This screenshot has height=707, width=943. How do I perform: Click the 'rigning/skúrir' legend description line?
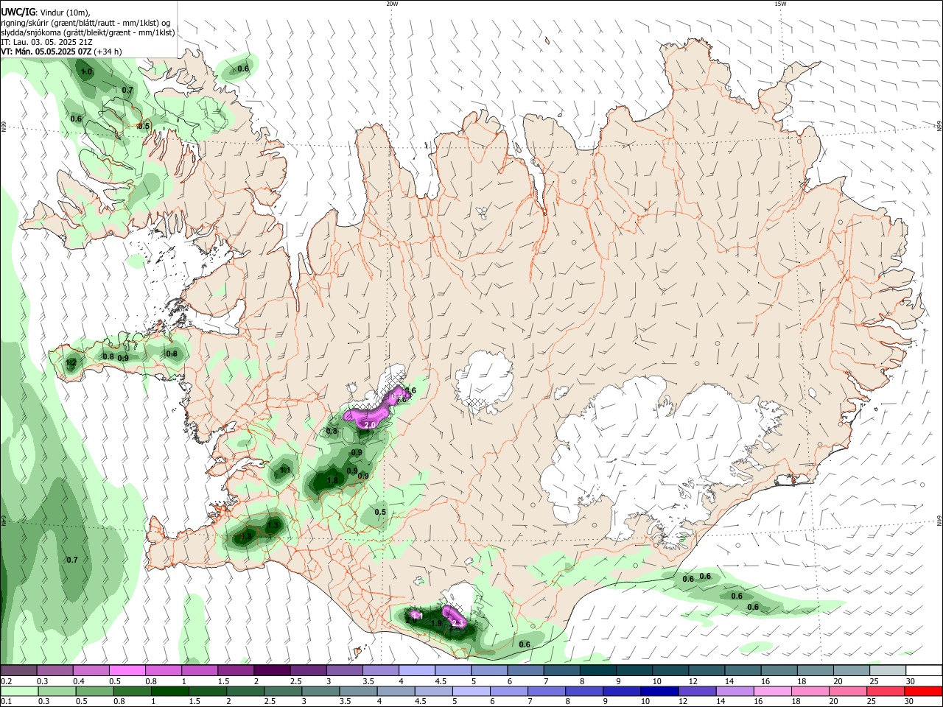(x=86, y=22)
